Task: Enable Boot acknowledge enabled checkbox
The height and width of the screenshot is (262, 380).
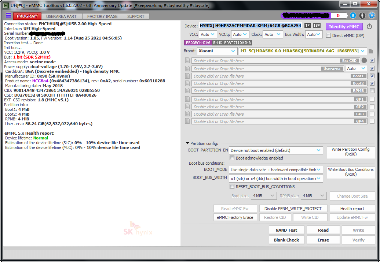Action: [232, 158]
